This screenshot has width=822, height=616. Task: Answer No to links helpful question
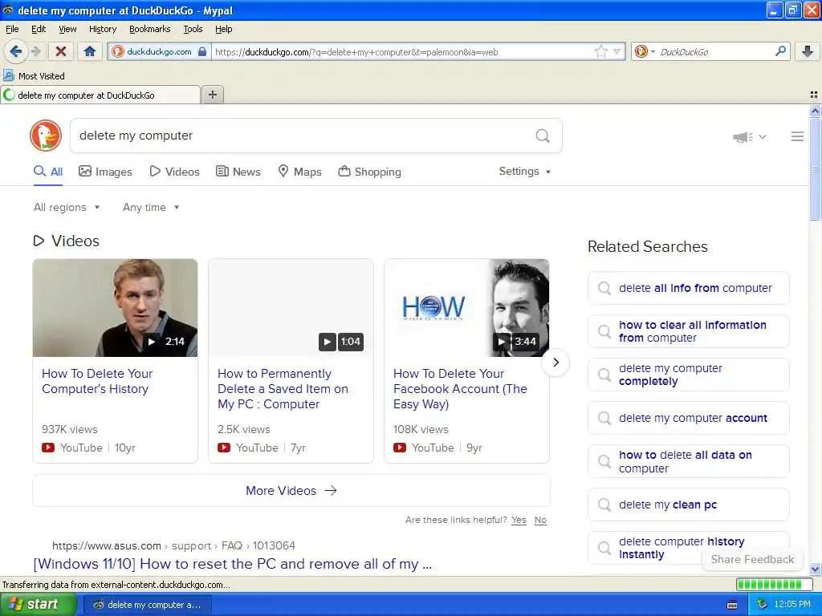pos(540,520)
